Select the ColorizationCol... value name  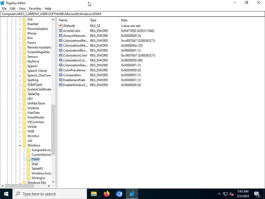(75, 60)
